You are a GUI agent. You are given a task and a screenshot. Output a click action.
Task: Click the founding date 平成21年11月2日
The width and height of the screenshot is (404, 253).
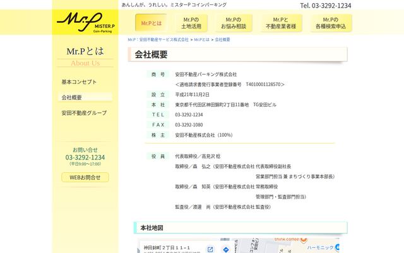(x=192, y=94)
